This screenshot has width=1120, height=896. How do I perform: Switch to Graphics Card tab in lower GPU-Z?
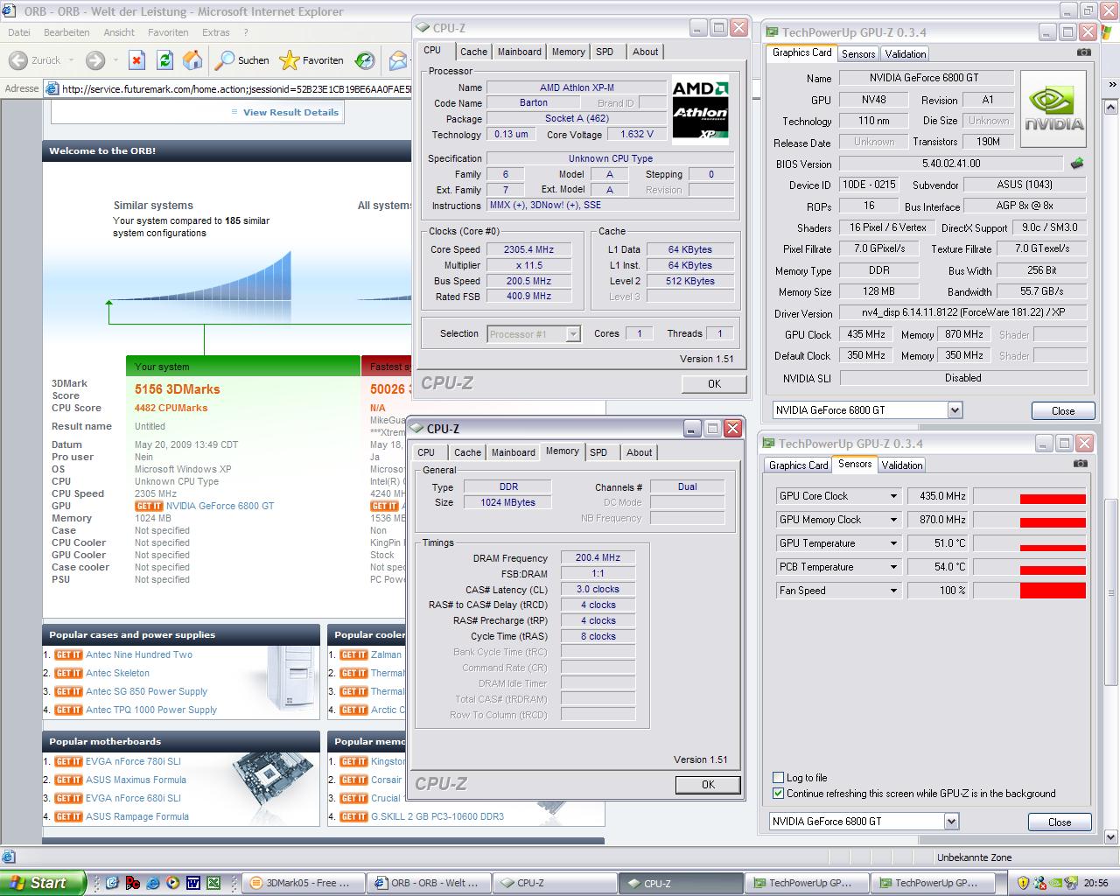[798, 465]
